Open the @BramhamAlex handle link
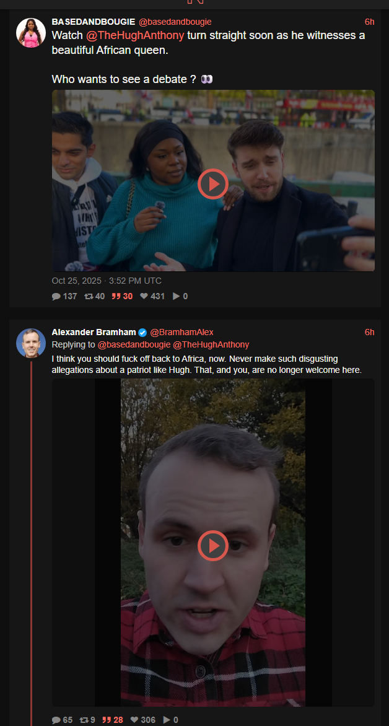Image resolution: width=389 pixels, height=726 pixels. coord(181,332)
